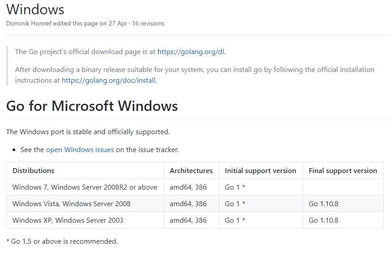Select the Windows XP, Windows Server 2003 cell
391x254 pixels.
point(68,220)
